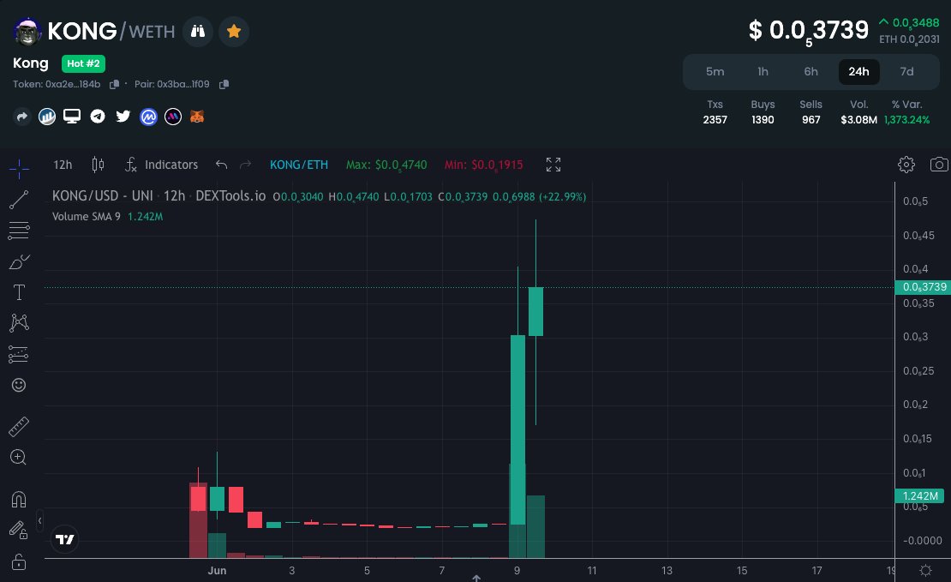Click the Sells 967 stat
The width and height of the screenshot is (951, 582).
point(810,112)
